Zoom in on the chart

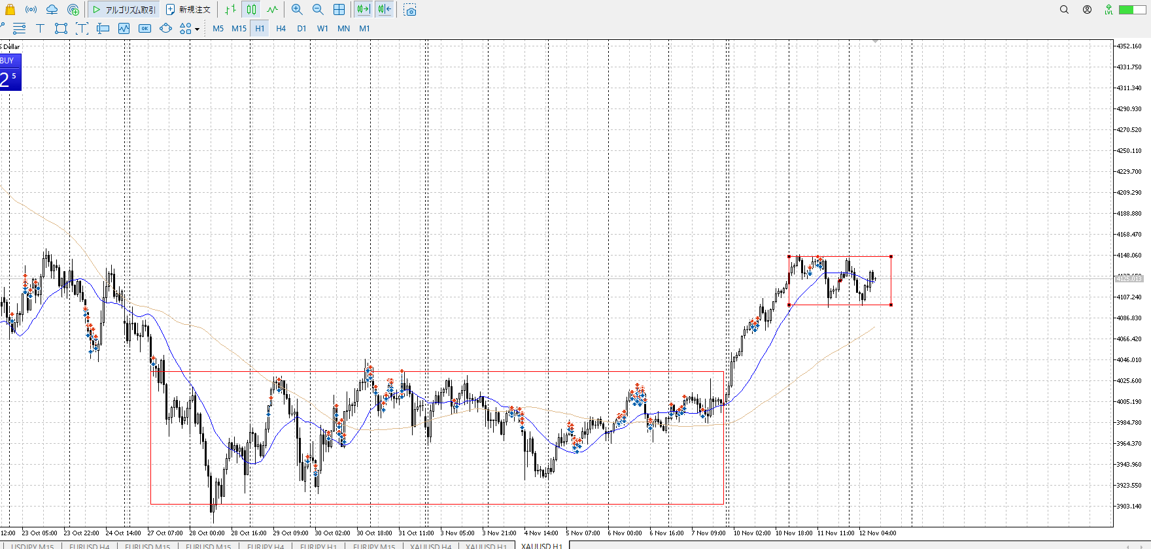pos(297,10)
